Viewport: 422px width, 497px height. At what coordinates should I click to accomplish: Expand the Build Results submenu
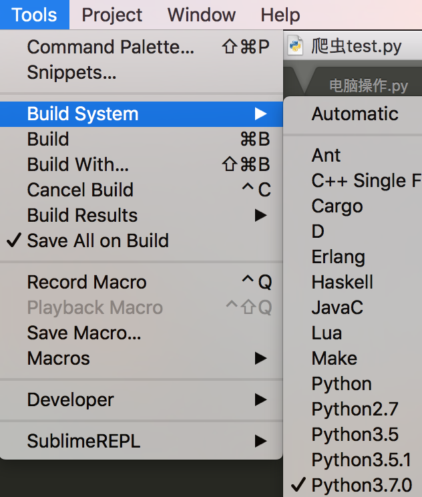(x=82, y=215)
